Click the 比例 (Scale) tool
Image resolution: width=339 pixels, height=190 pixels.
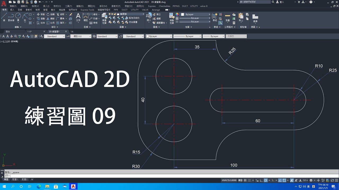click(50, 23)
